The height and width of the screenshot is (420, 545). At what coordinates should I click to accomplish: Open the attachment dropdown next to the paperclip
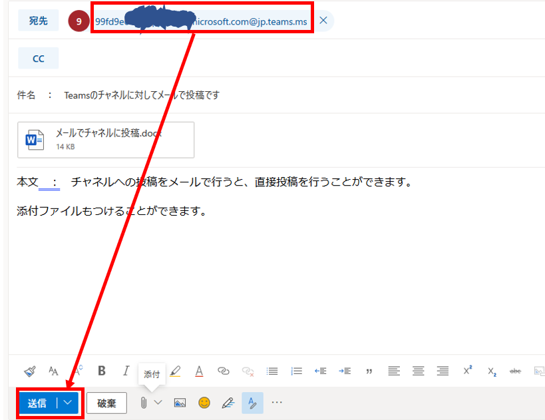click(x=158, y=403)
